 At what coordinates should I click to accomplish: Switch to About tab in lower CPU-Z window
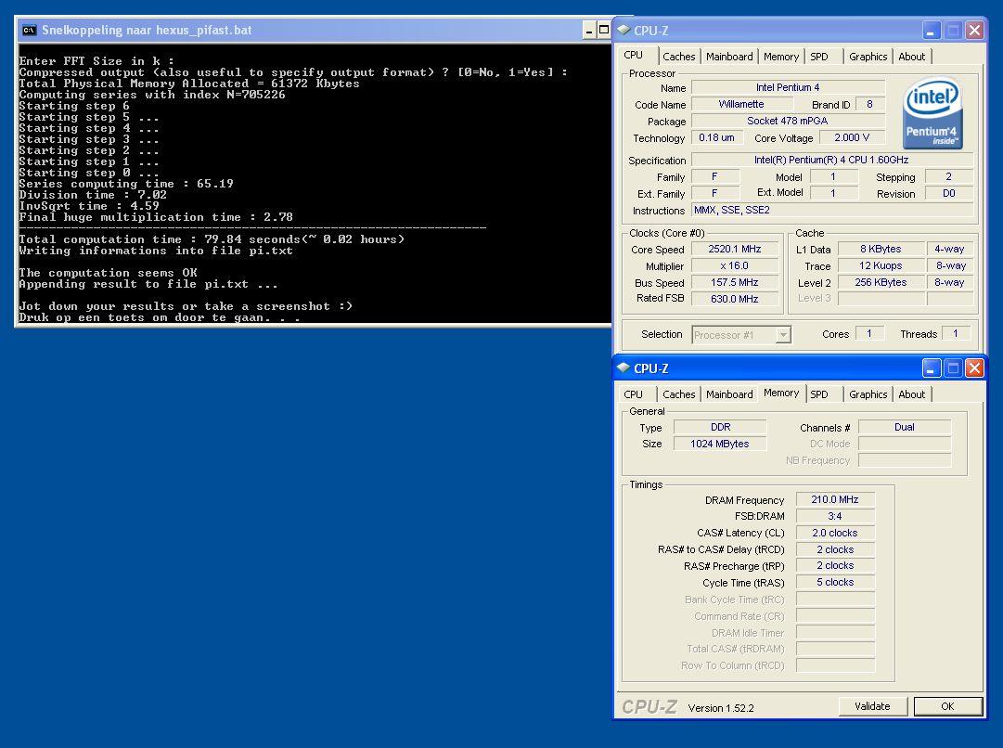click(x=911, y=394)
